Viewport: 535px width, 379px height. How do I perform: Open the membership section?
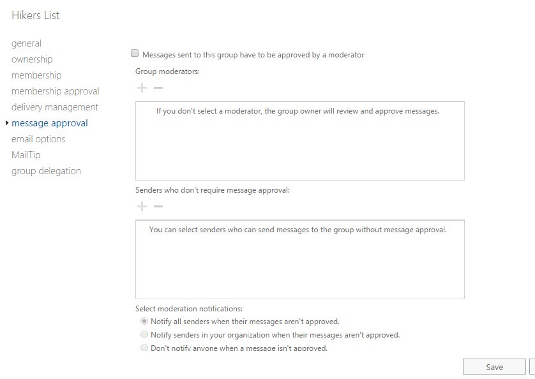[36, 75]
